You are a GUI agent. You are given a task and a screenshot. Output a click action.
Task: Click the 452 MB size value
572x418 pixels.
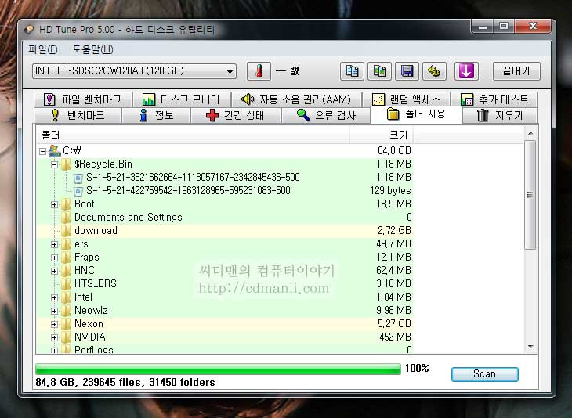pyautogui.click(x=395, y=337)
